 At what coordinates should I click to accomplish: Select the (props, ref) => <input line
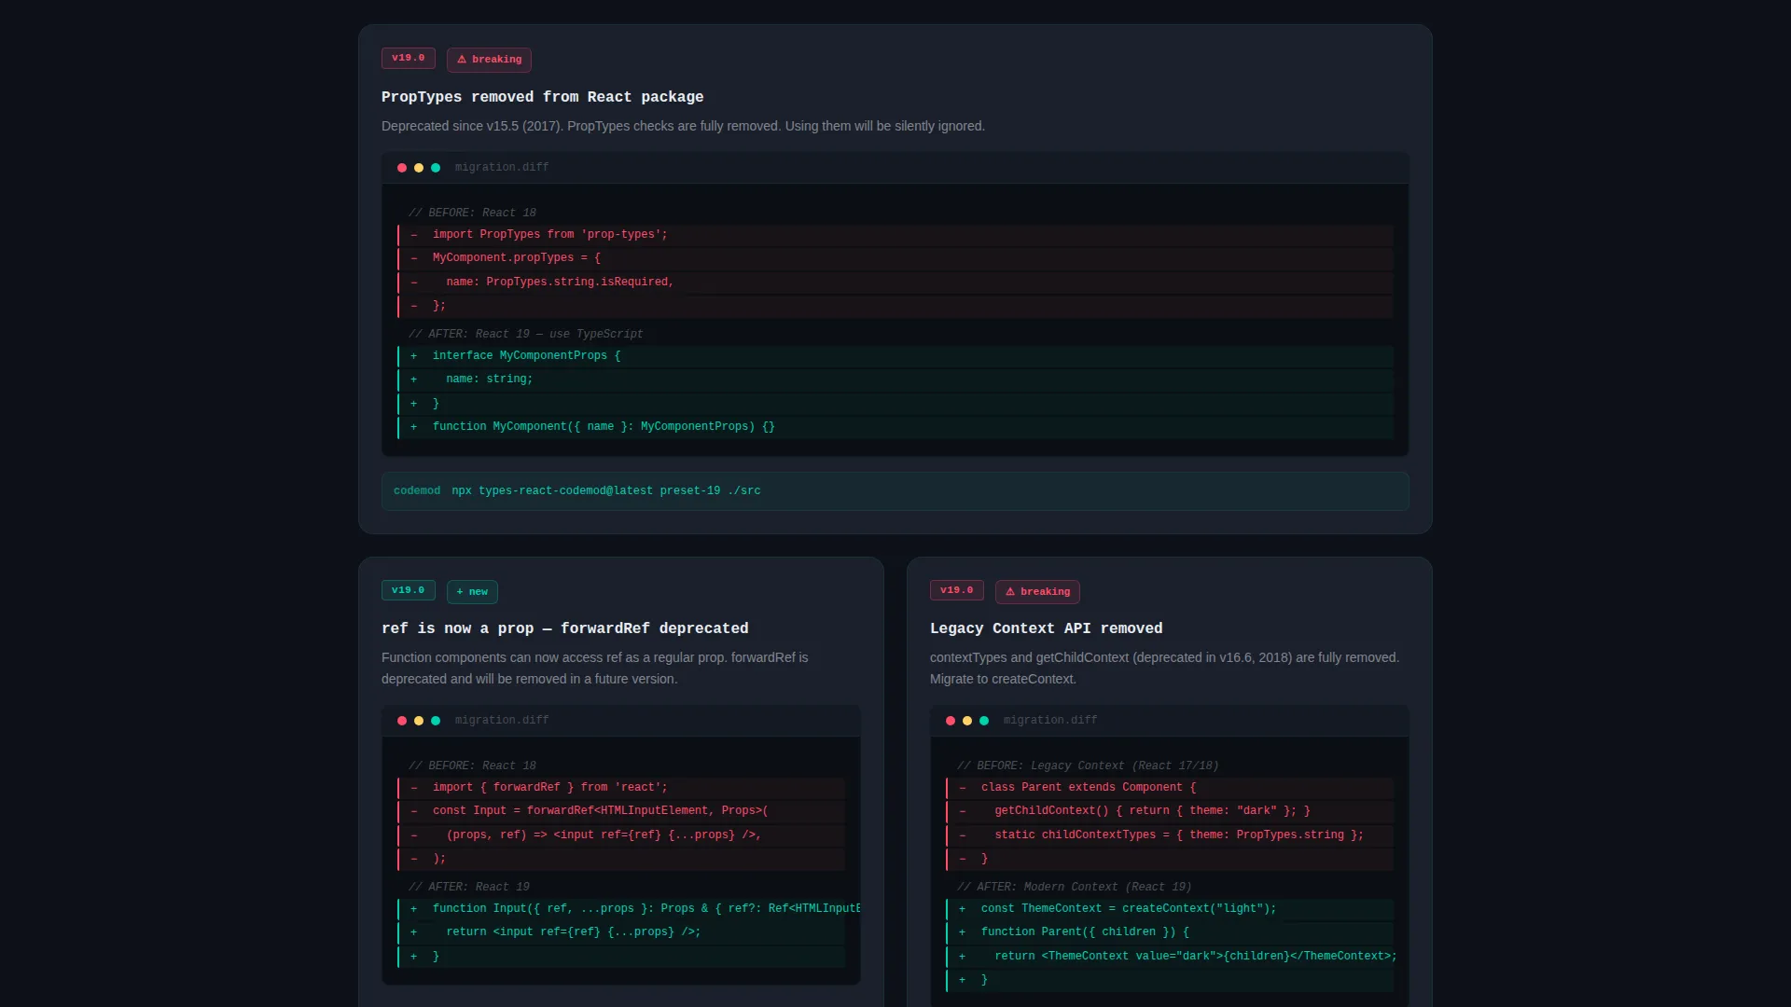(621, 835)
